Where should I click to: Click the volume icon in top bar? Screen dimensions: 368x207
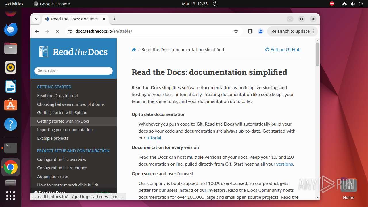(x=352, y=4)
